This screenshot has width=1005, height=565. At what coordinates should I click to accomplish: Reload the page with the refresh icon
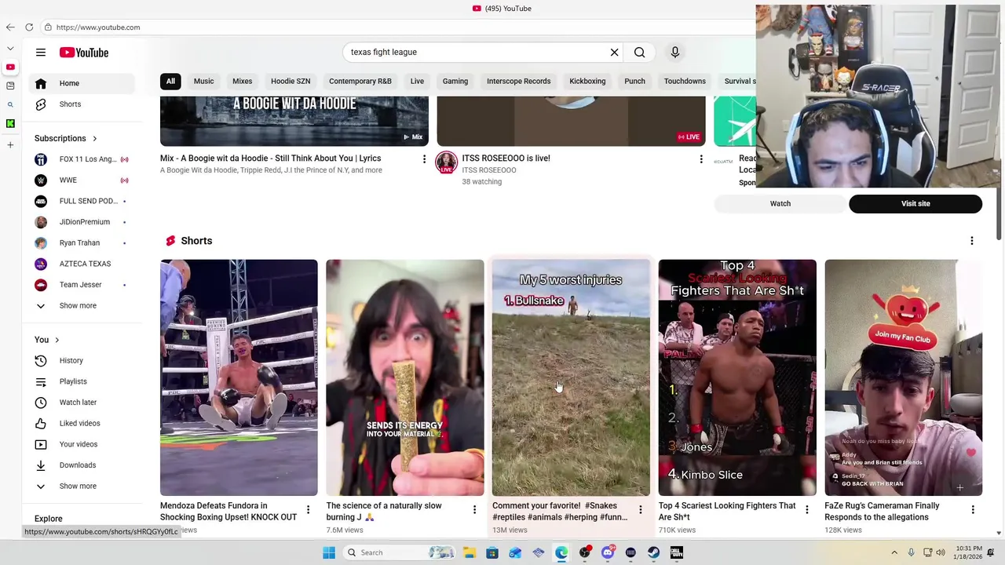click(x=29, y=27)
